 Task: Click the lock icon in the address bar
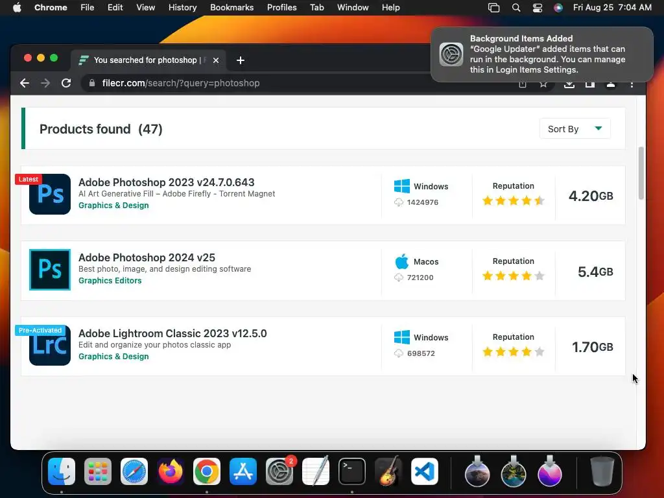pos(92,83)
